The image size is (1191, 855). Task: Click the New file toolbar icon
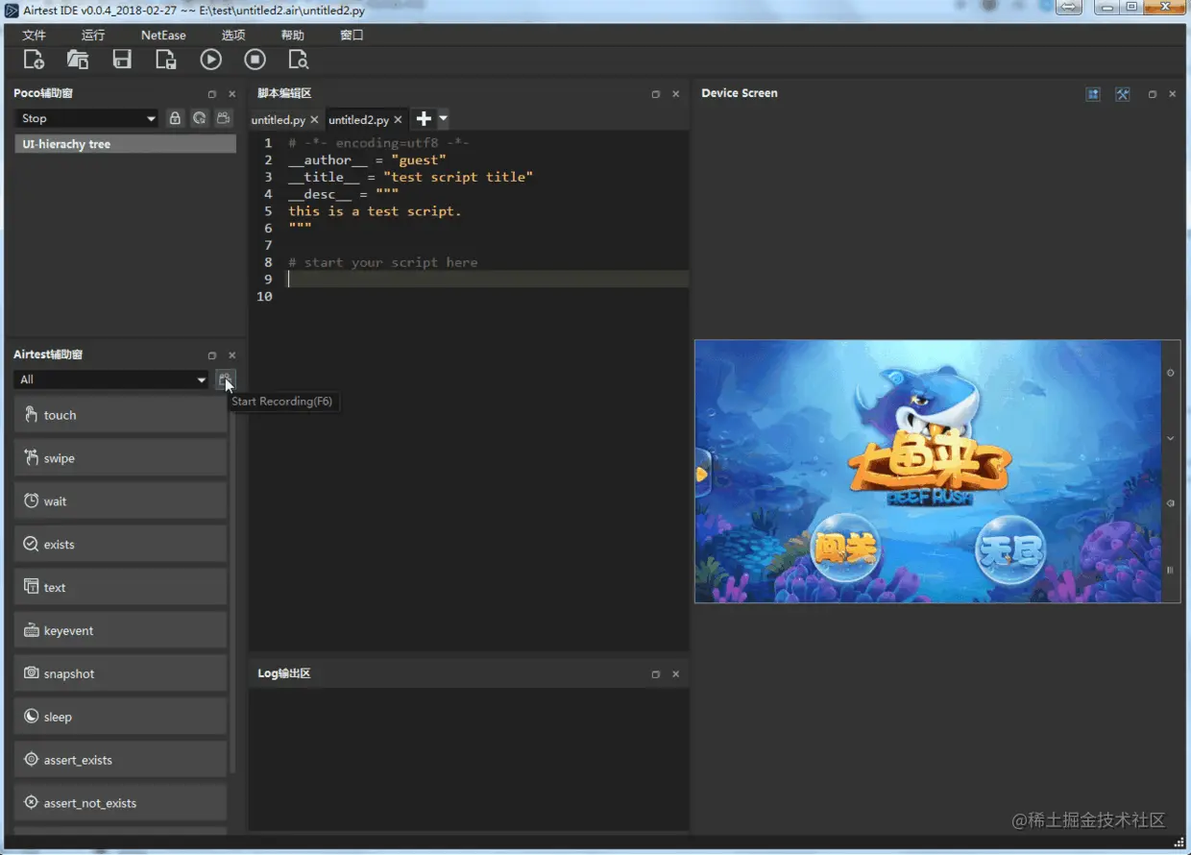[34, 60]
